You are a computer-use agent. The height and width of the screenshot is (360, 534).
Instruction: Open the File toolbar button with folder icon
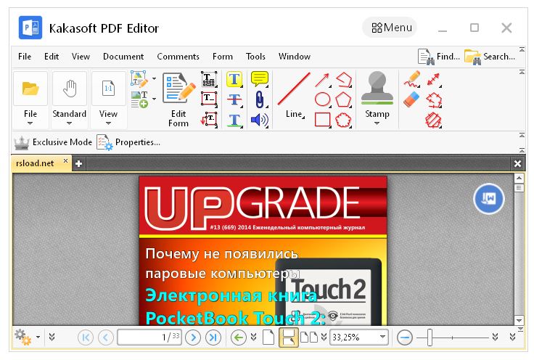click(x=30, y=99)
